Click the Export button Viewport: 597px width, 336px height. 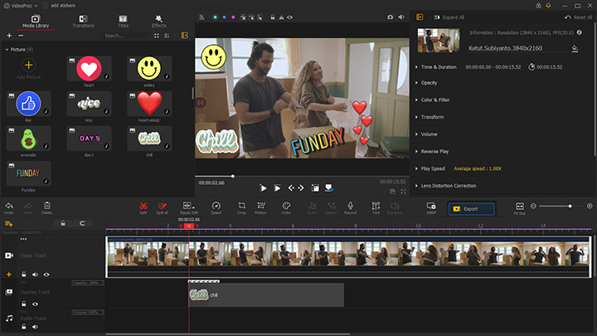[470, 209]
